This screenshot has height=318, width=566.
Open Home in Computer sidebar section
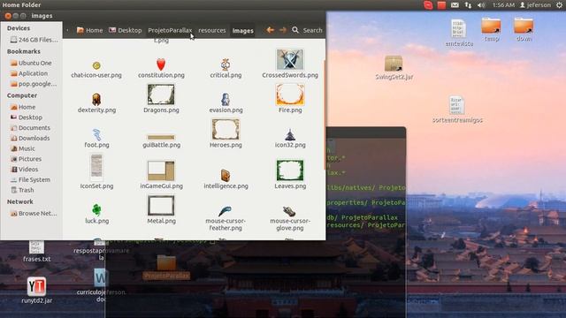click(23, 107)
